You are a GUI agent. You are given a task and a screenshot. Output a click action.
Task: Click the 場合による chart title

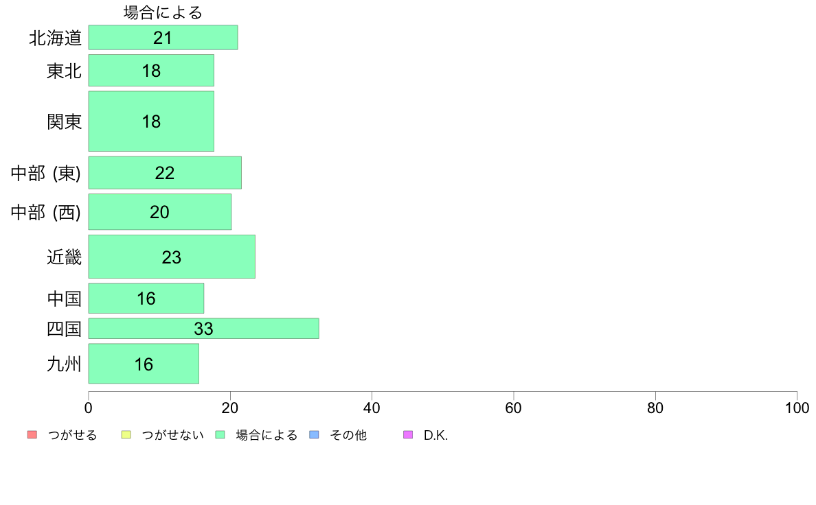[x=163, y=12]
